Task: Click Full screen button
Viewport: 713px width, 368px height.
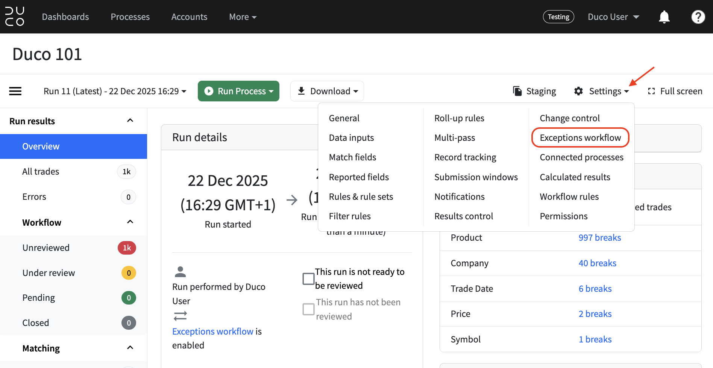Action: [675, 91]
